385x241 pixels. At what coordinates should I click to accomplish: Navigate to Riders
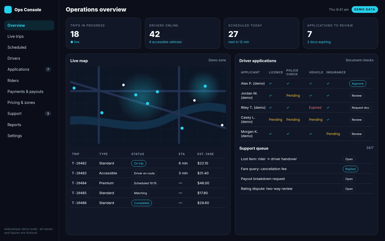[x=29, y=81]
